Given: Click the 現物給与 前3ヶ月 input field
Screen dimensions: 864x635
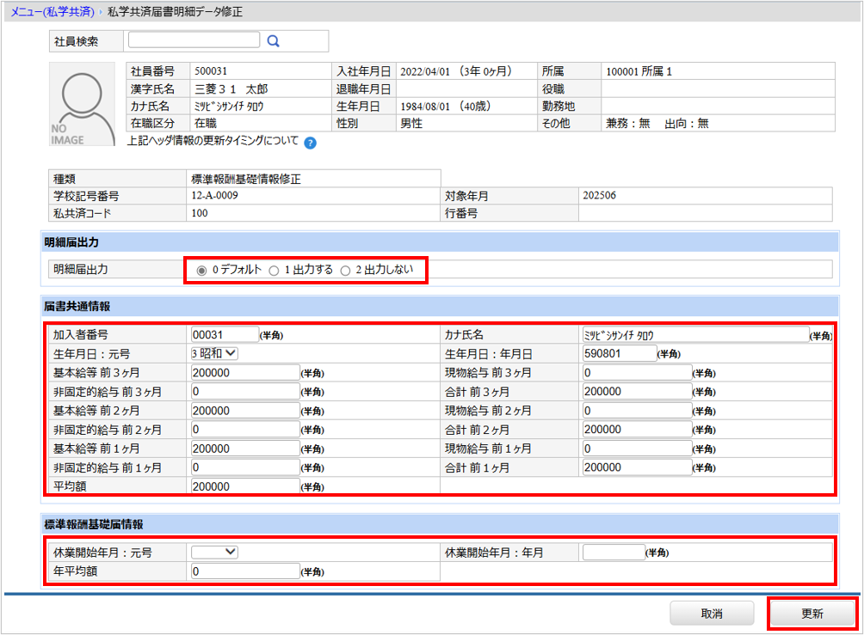Looking at the screenshot, I should (x=637, y=373).
